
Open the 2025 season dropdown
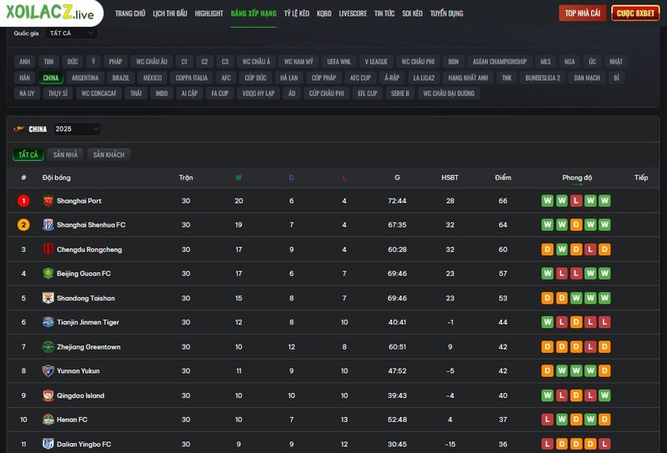coord(76,129)
